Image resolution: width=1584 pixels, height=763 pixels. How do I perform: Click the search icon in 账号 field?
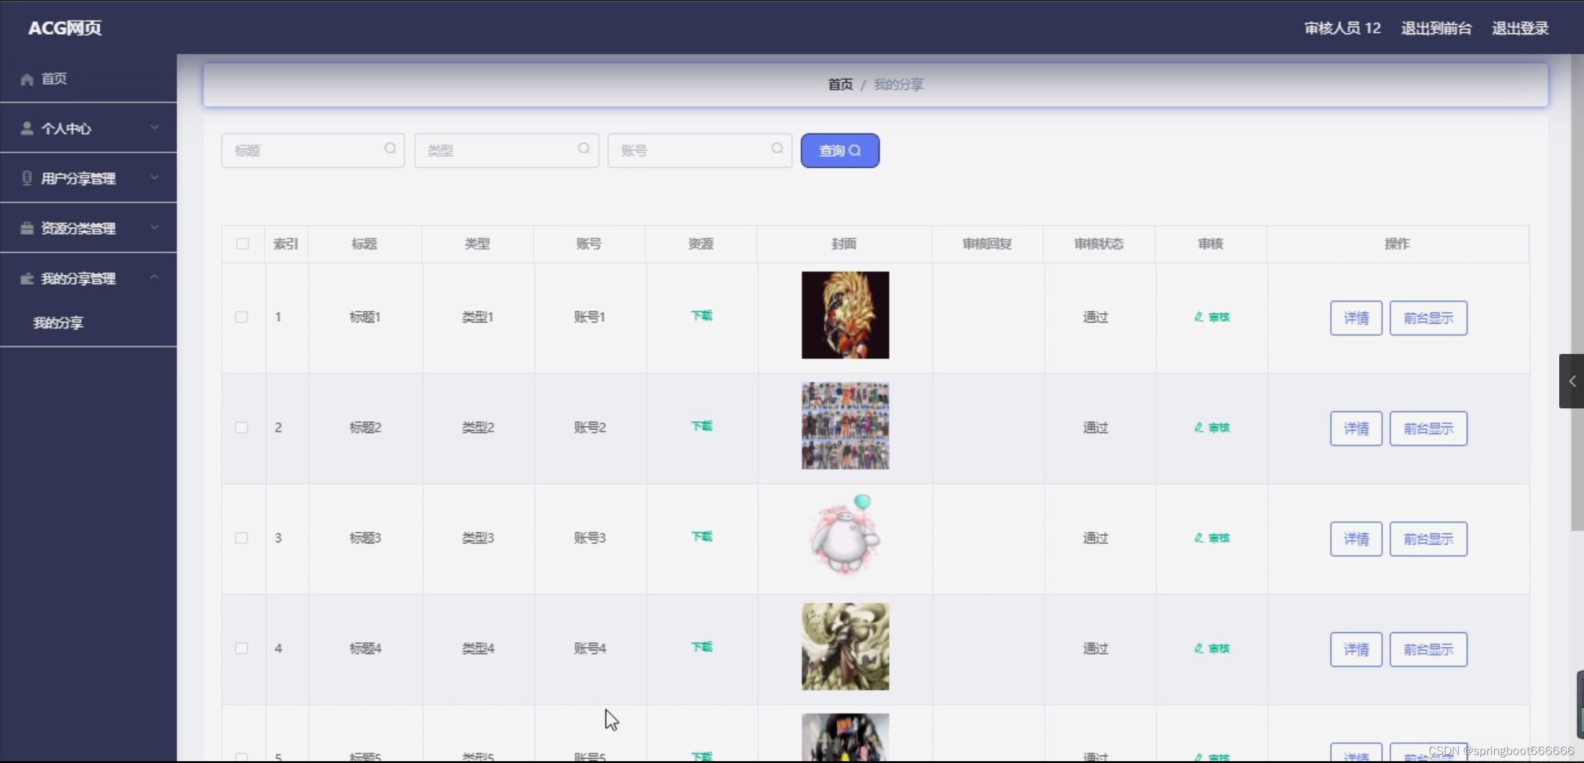point(777,149)
